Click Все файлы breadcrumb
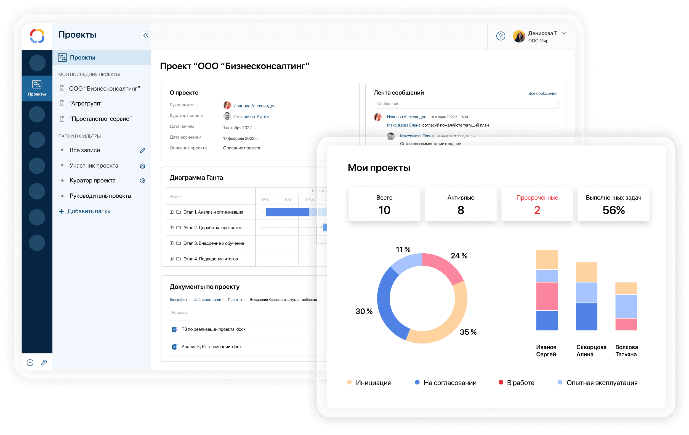Screen dimensions: 689x435 click(x=178, y=300)
